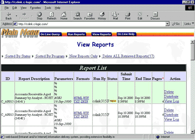
Task: Distribute the Sep 16 2000 report
Action: pyautogui.click(x=171, y=96)
